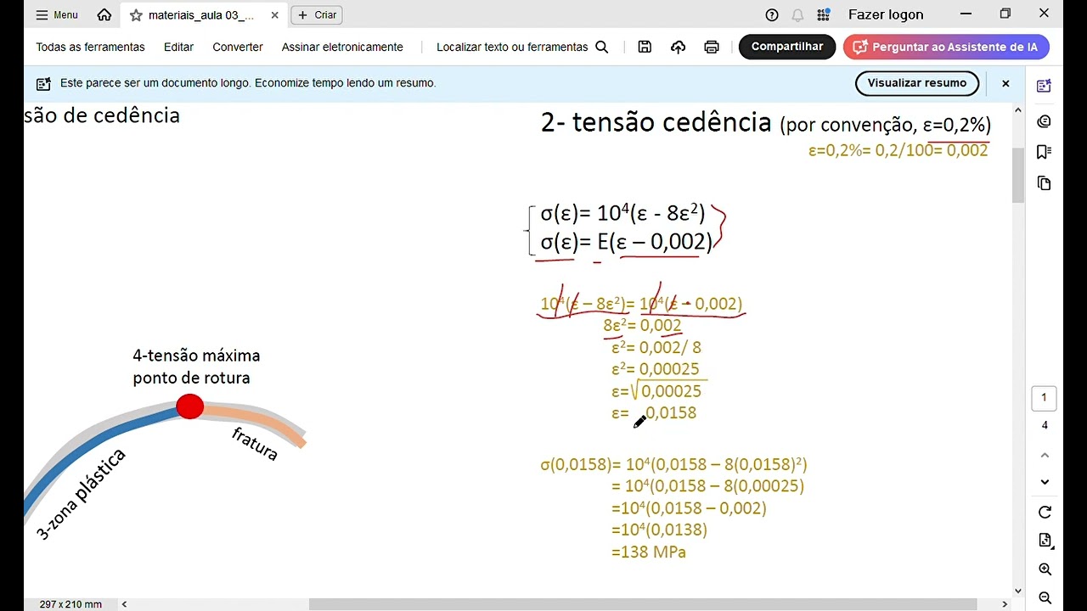
Task: Click the '3-zona plástica' label
Action: point(82,494)
